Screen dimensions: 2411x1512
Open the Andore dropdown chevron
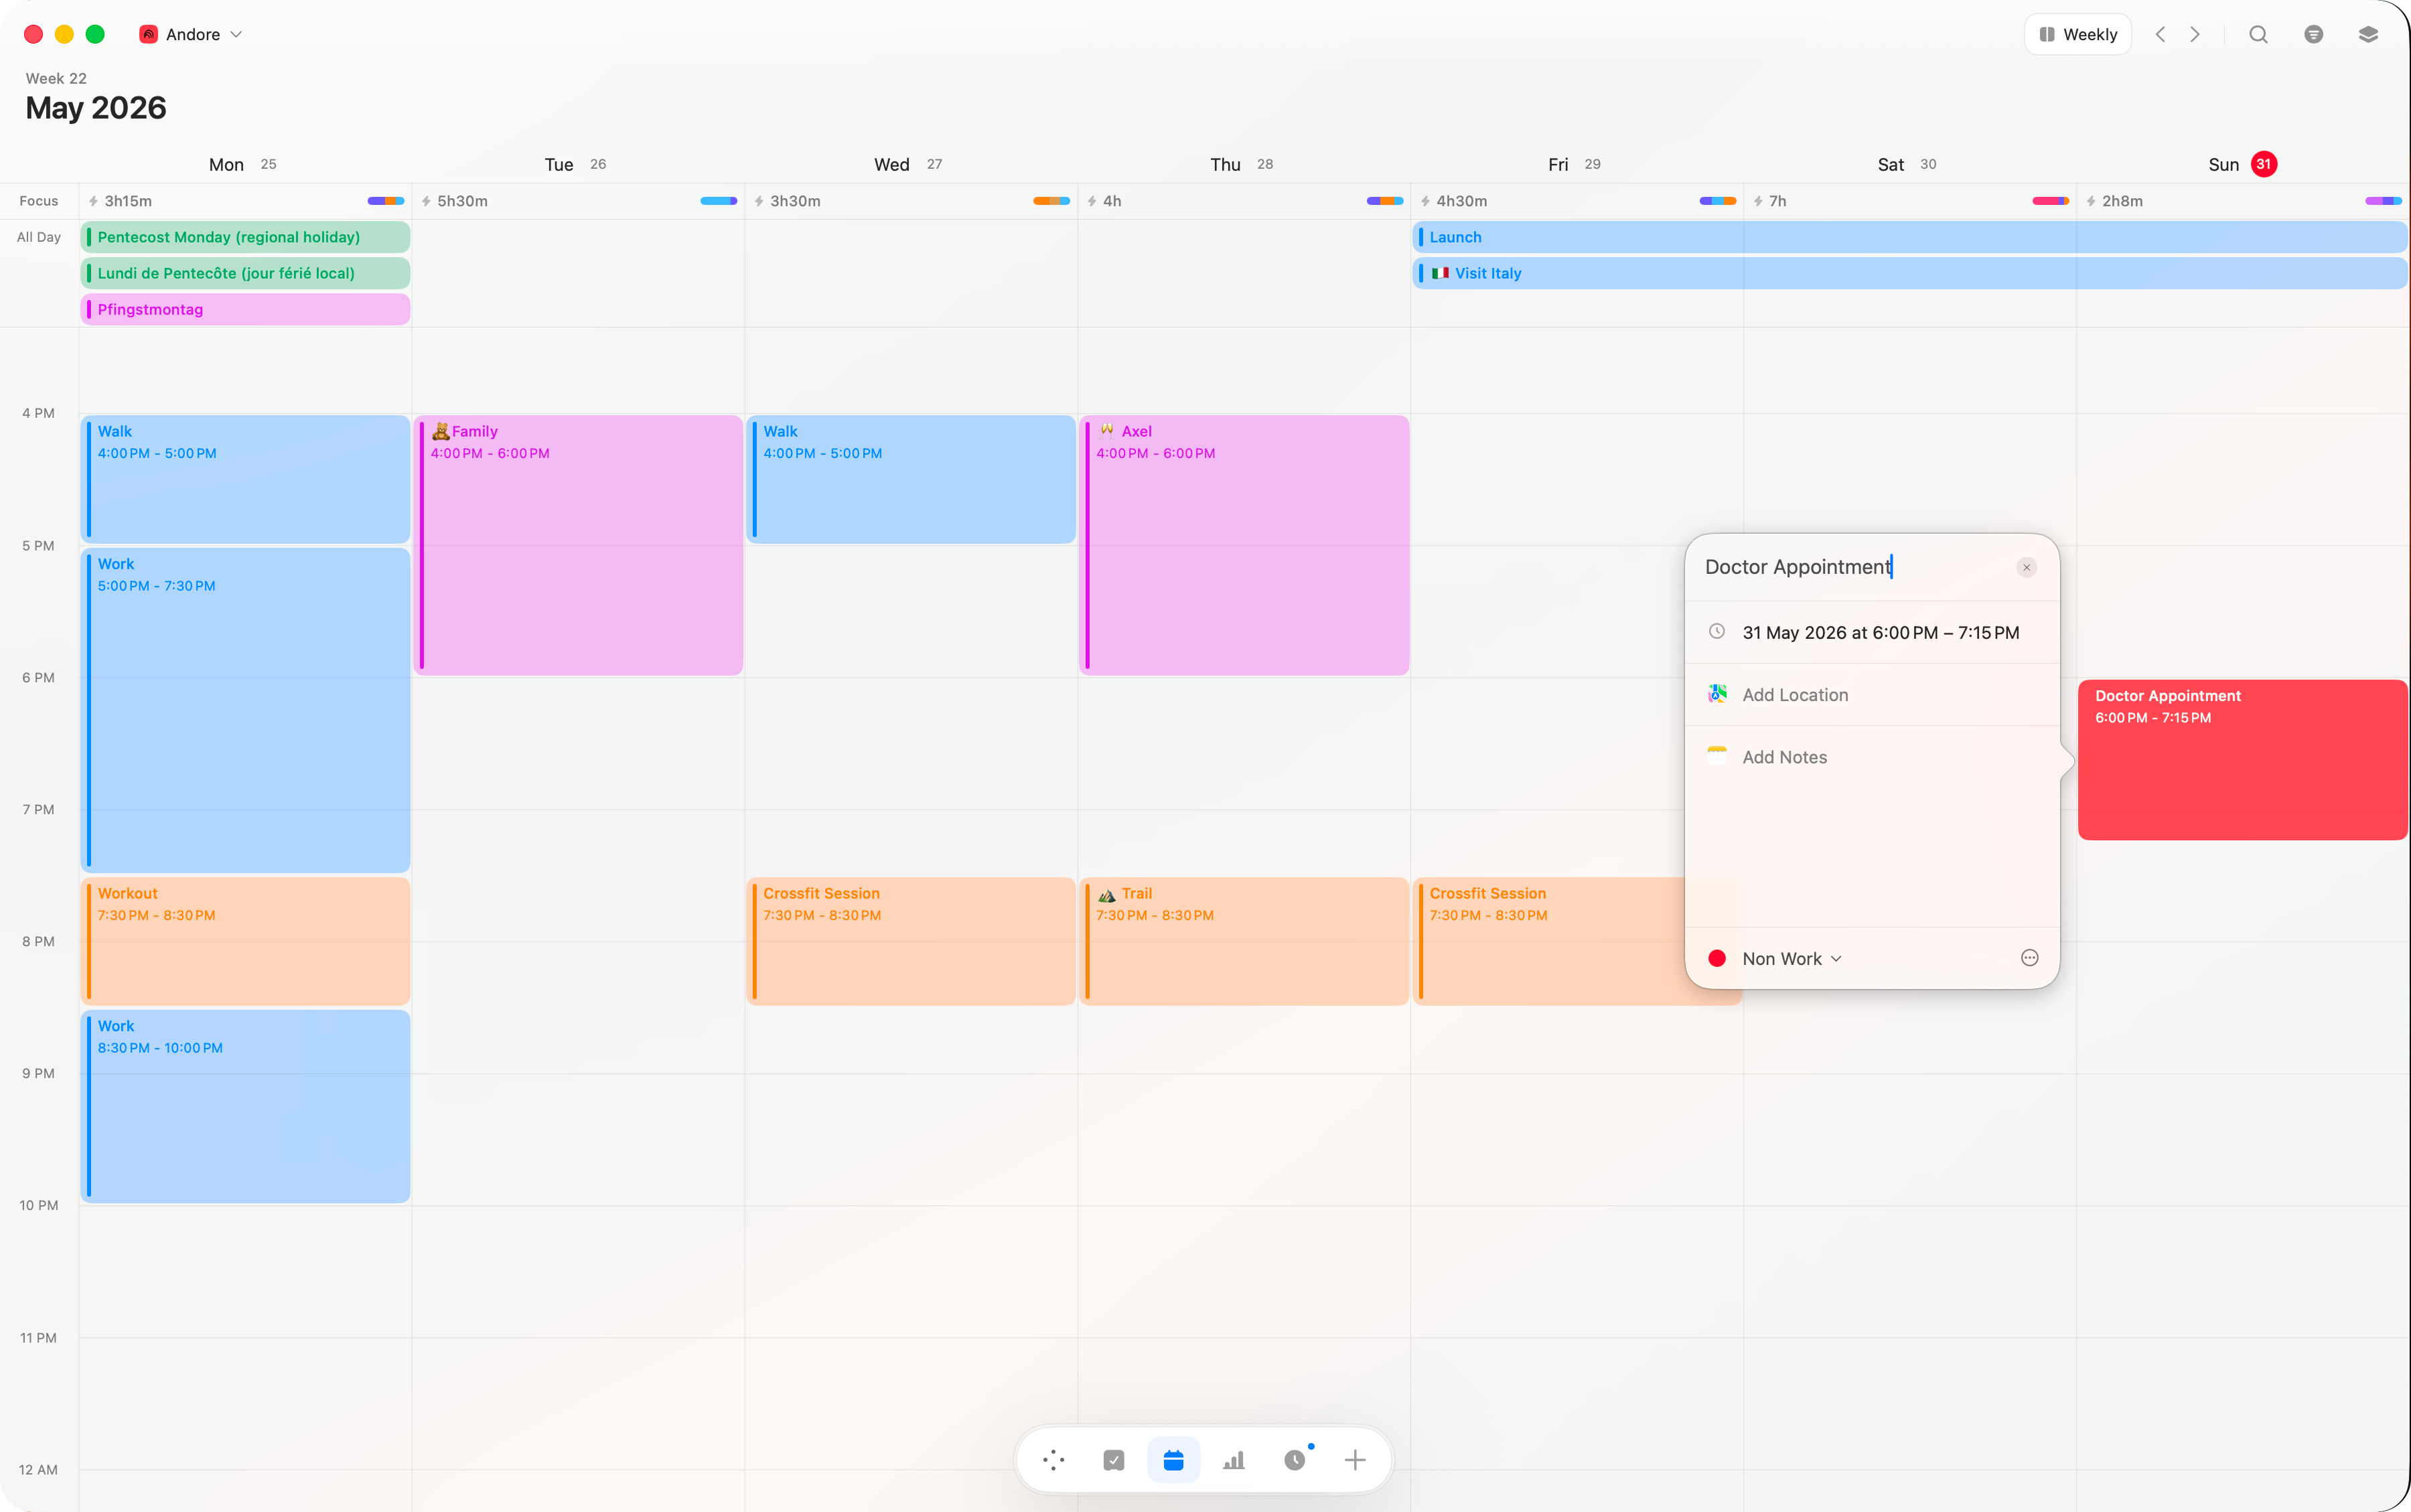(x=236, y=34)
